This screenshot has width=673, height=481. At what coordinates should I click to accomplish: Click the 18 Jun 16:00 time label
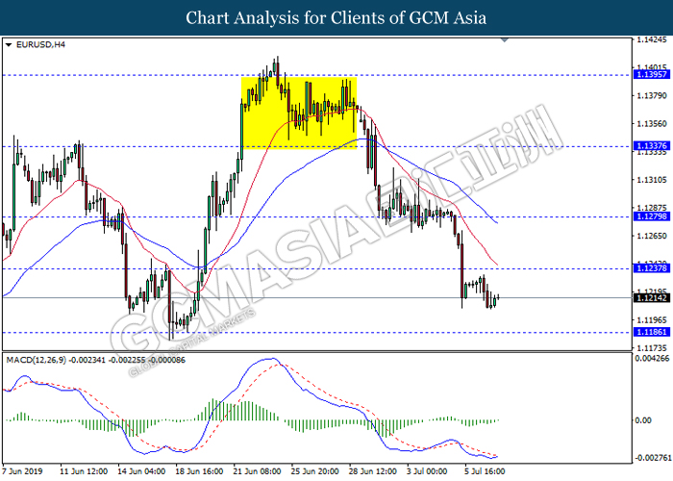pyautogui.click(x=199, y=471)
